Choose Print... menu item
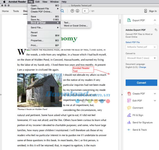Image resolution: width=159 pixels, height=150 pixels. tap(44, 45)
